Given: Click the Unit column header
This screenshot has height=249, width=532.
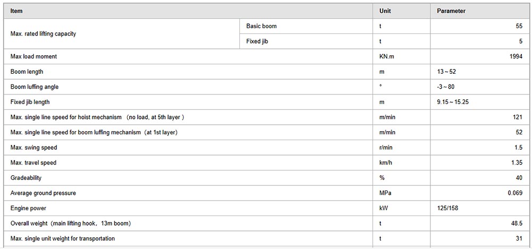Looking at the screenshot, I should click(385, 11).
